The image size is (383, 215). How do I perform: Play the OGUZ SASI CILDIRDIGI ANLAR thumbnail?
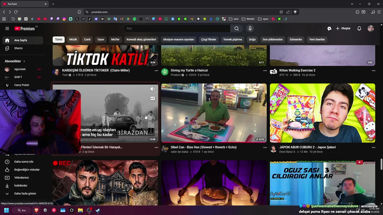click(x=322, y=183)
